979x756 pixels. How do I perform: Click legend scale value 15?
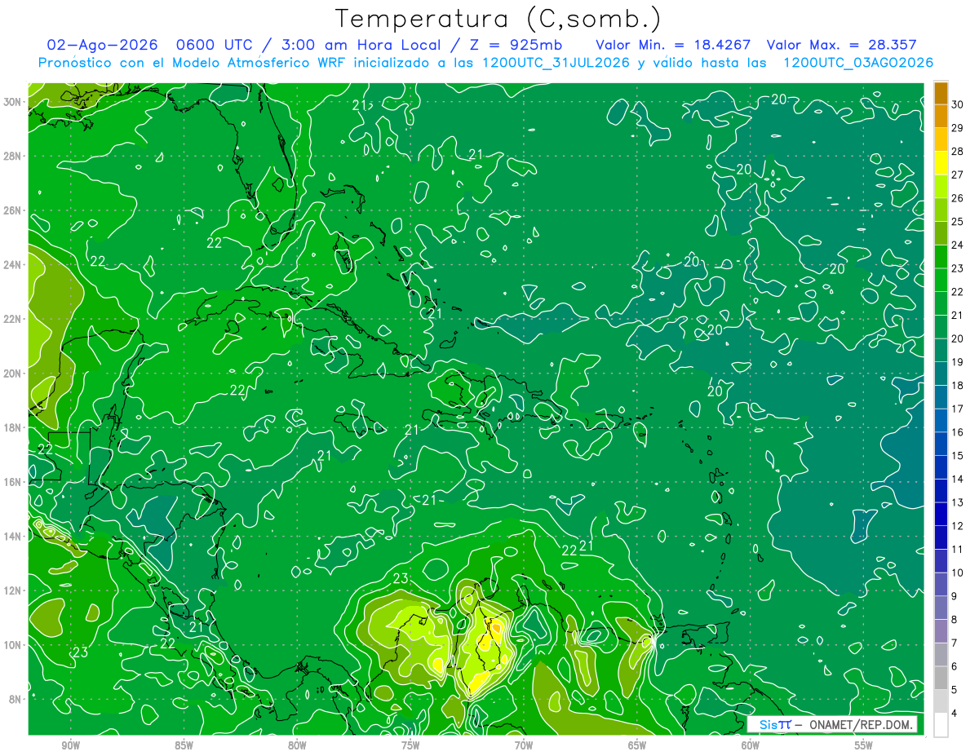(x=958, y=455)
